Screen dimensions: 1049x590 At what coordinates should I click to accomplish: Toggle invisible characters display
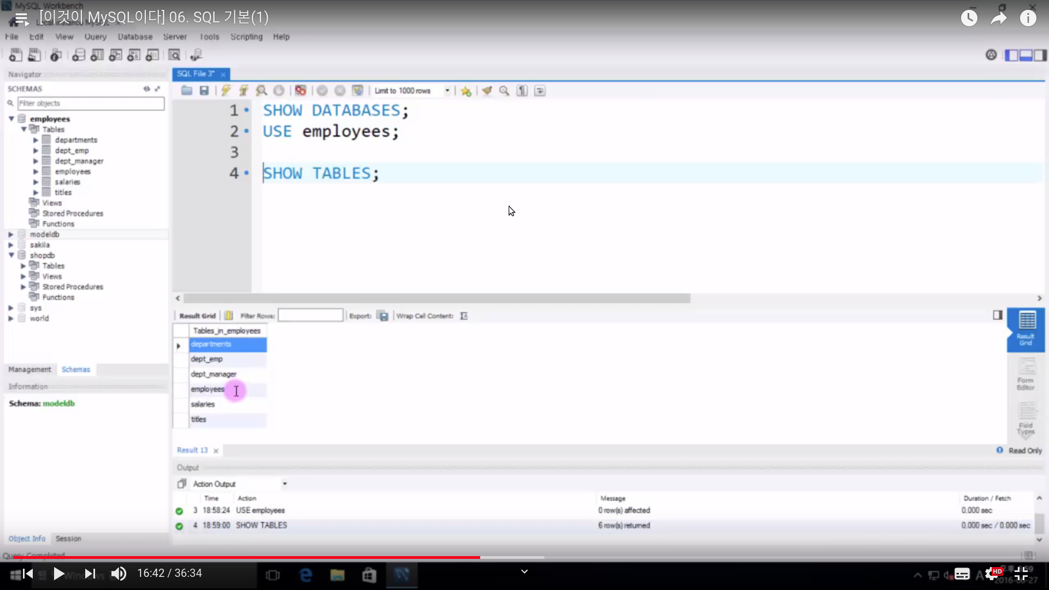coord(522,91)
